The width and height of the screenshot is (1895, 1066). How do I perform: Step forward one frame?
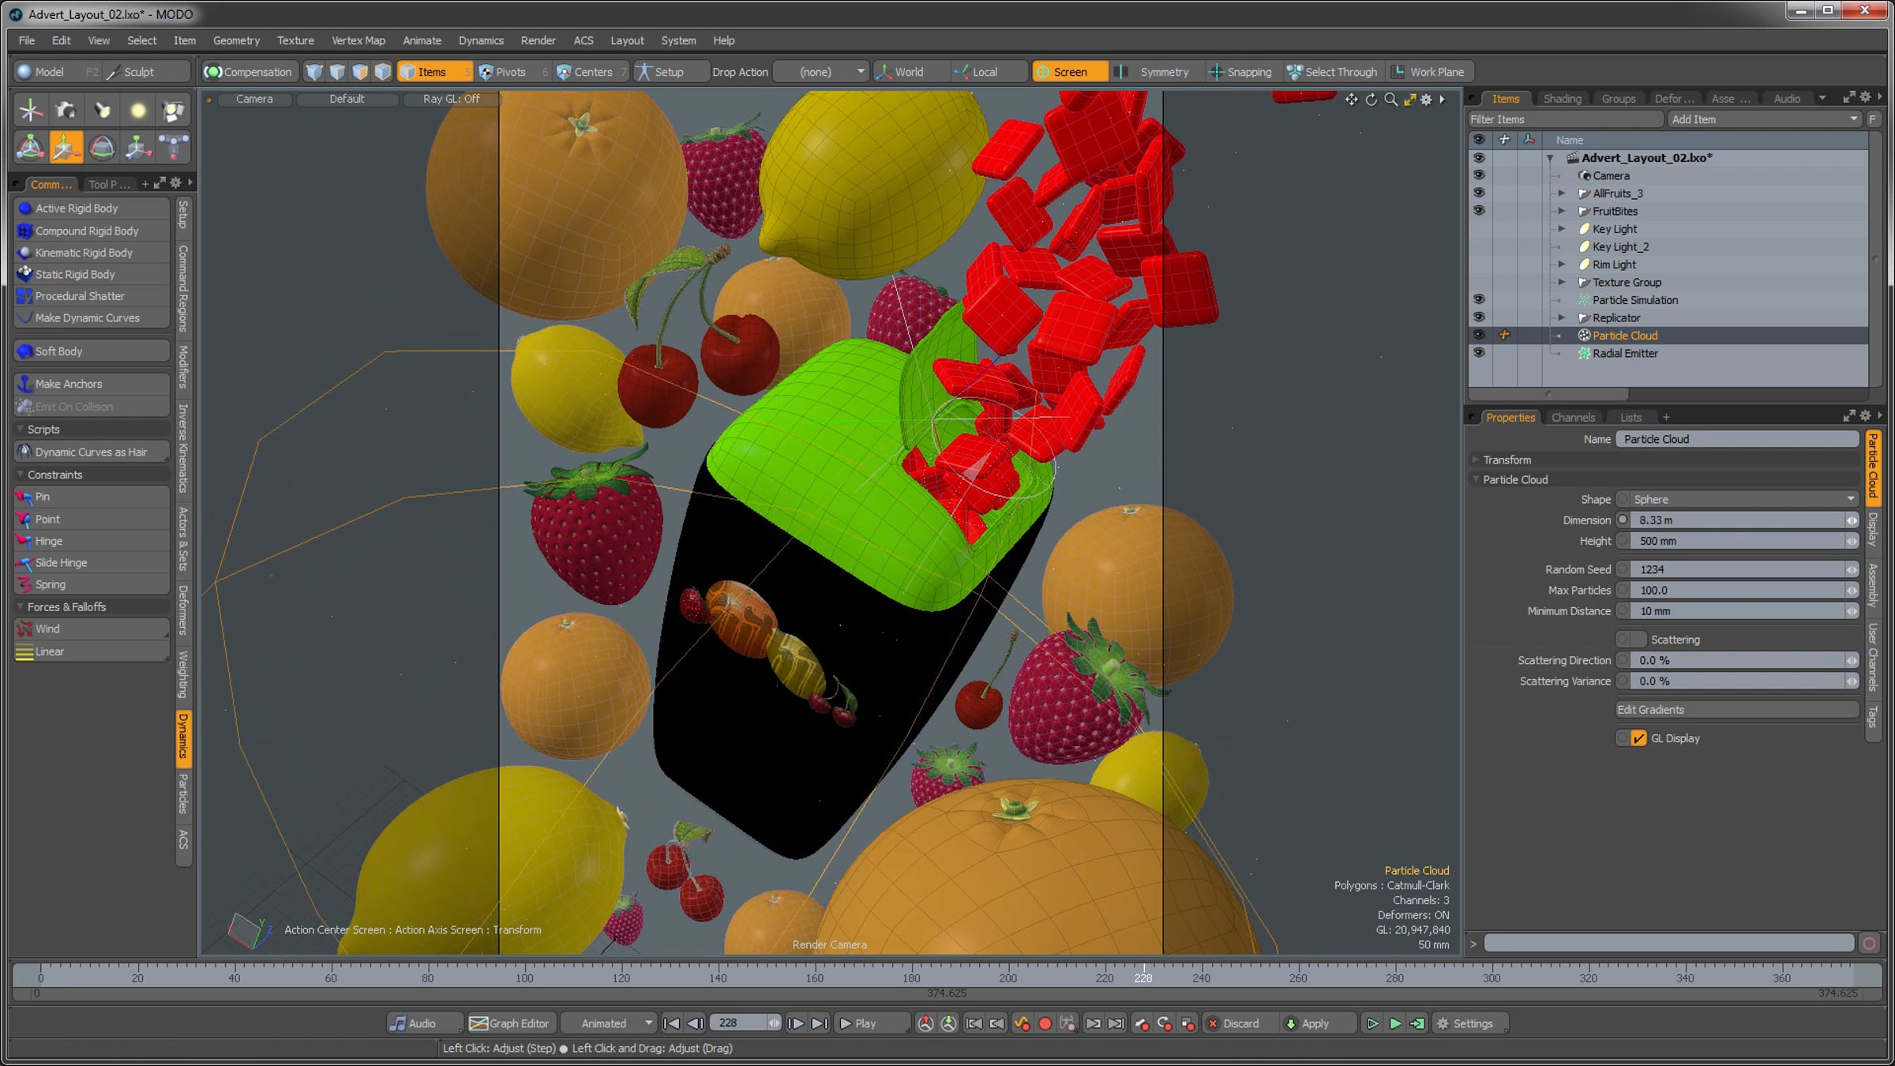(x=796, y=1023)
